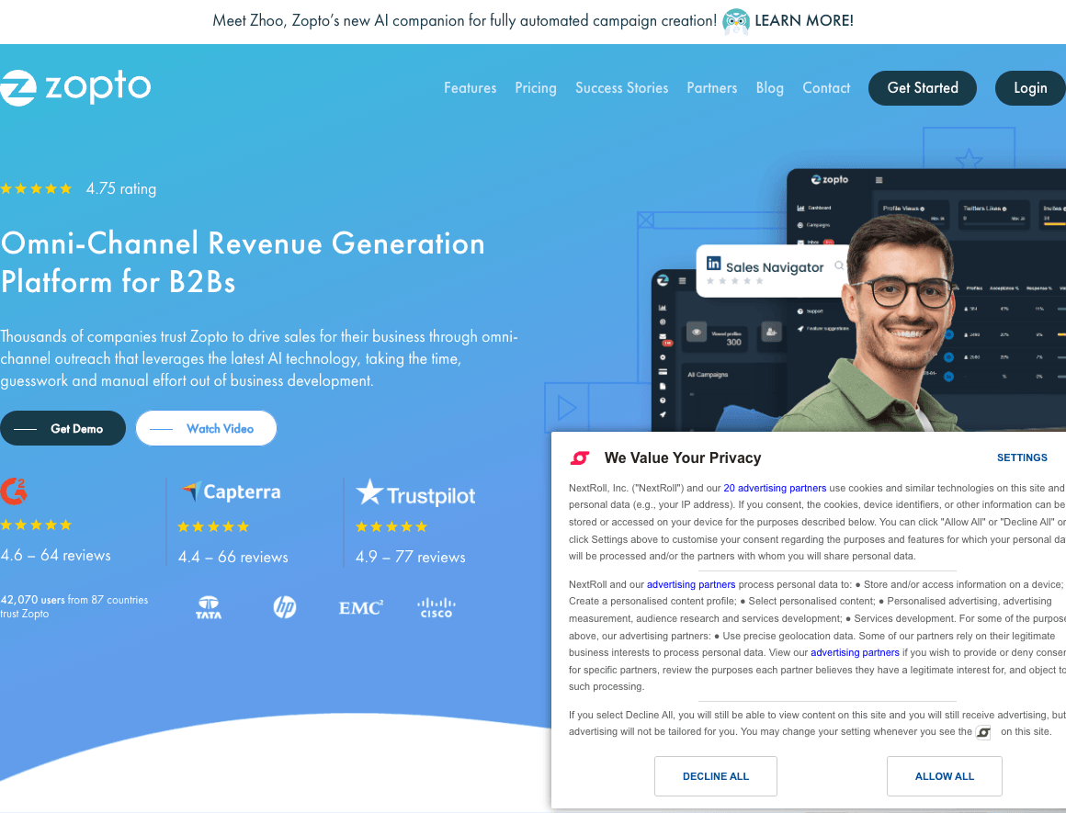The height and width of the screenshot is (813, 1066).
Task: Open privacy SETTINGS
Action: point(1022,457)
